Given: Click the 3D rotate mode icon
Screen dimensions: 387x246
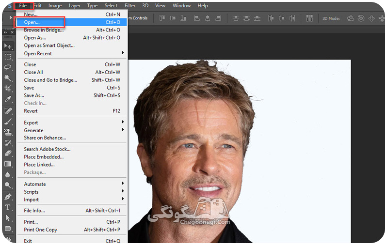Looking at the screenshot, I should (x=350, y=18).
